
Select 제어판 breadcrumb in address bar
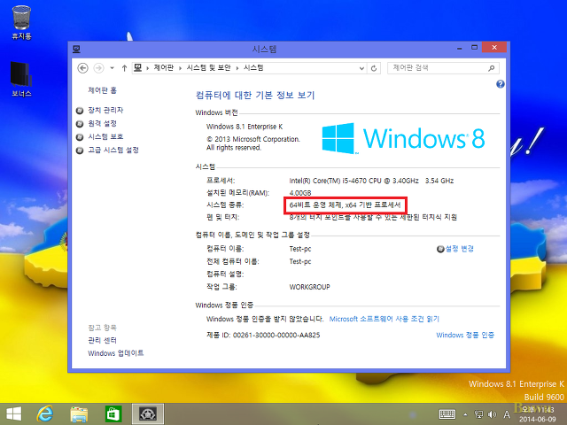[163, 67]
